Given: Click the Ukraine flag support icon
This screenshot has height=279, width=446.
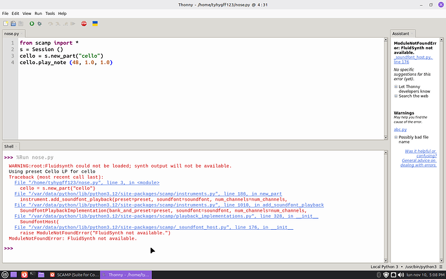Looking at the screenshot, I should [94, 23].
